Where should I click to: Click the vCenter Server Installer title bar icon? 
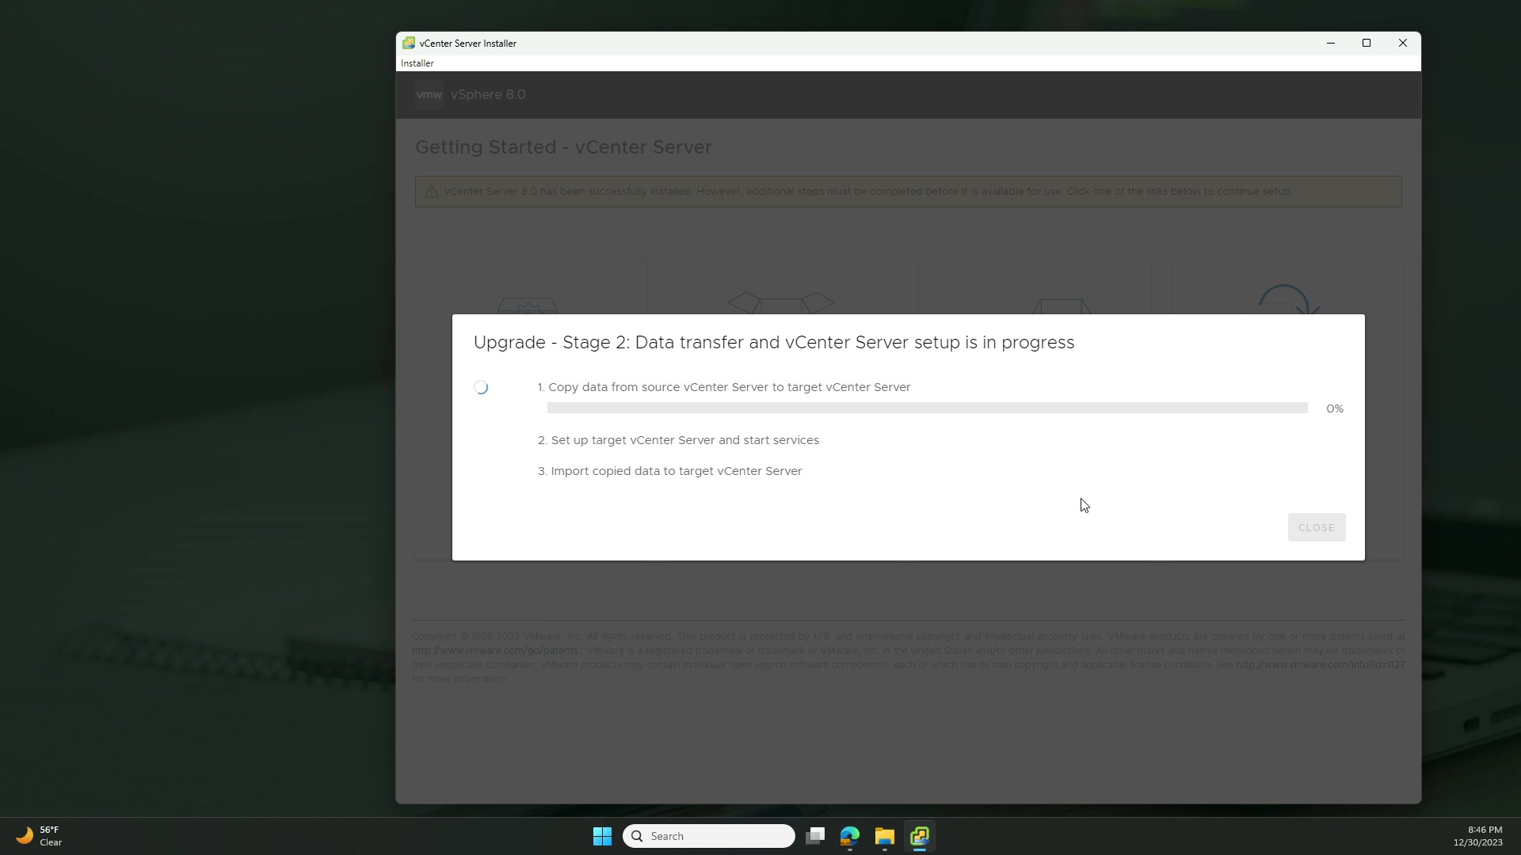tap(409, 44)
